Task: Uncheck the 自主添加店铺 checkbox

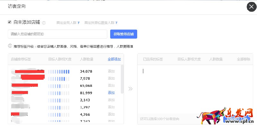Action: coord(10,22)
